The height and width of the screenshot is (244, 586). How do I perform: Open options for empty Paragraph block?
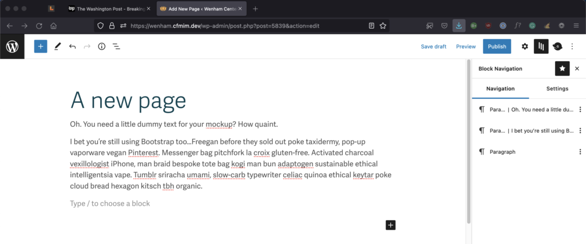point(580,152)
